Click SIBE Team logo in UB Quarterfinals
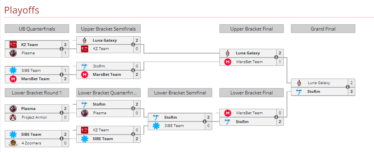The height and width of the screenshot is (152, 374). 13,70
